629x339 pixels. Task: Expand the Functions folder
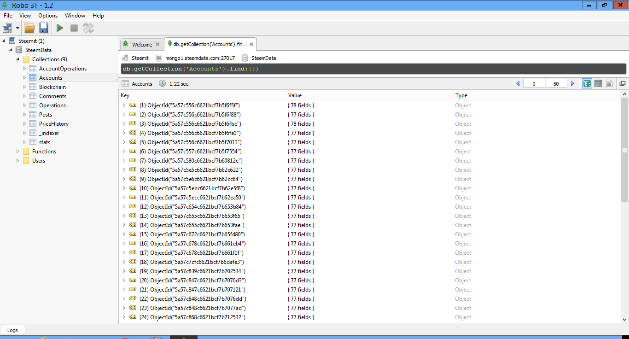[18, 152]
